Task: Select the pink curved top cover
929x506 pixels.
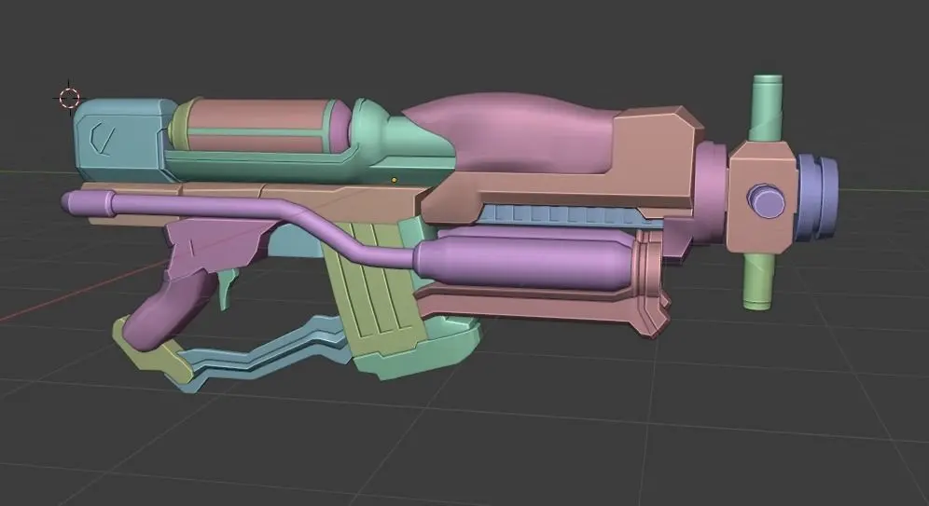Action: tap(521, 133)
